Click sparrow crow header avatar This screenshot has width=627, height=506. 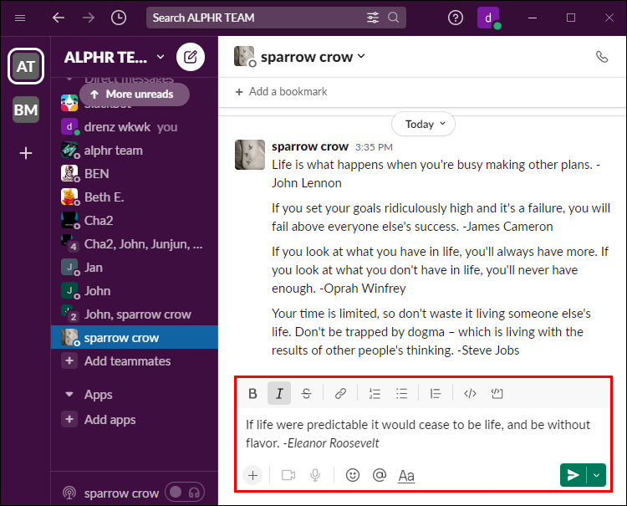[x=244, y=56]
